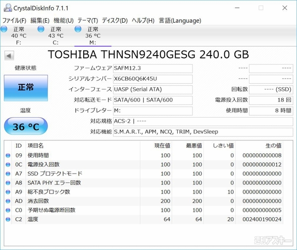Image resolution: width=297 pixels, height=250 pixels.
Task: Select the 温度 attribute name in C2 row
Action: pos(33,219)
